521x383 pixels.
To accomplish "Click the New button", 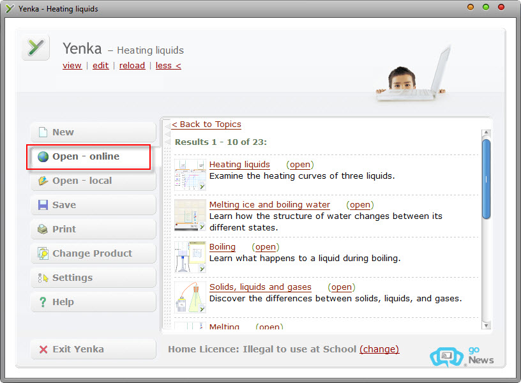I will tap(93, 132).
